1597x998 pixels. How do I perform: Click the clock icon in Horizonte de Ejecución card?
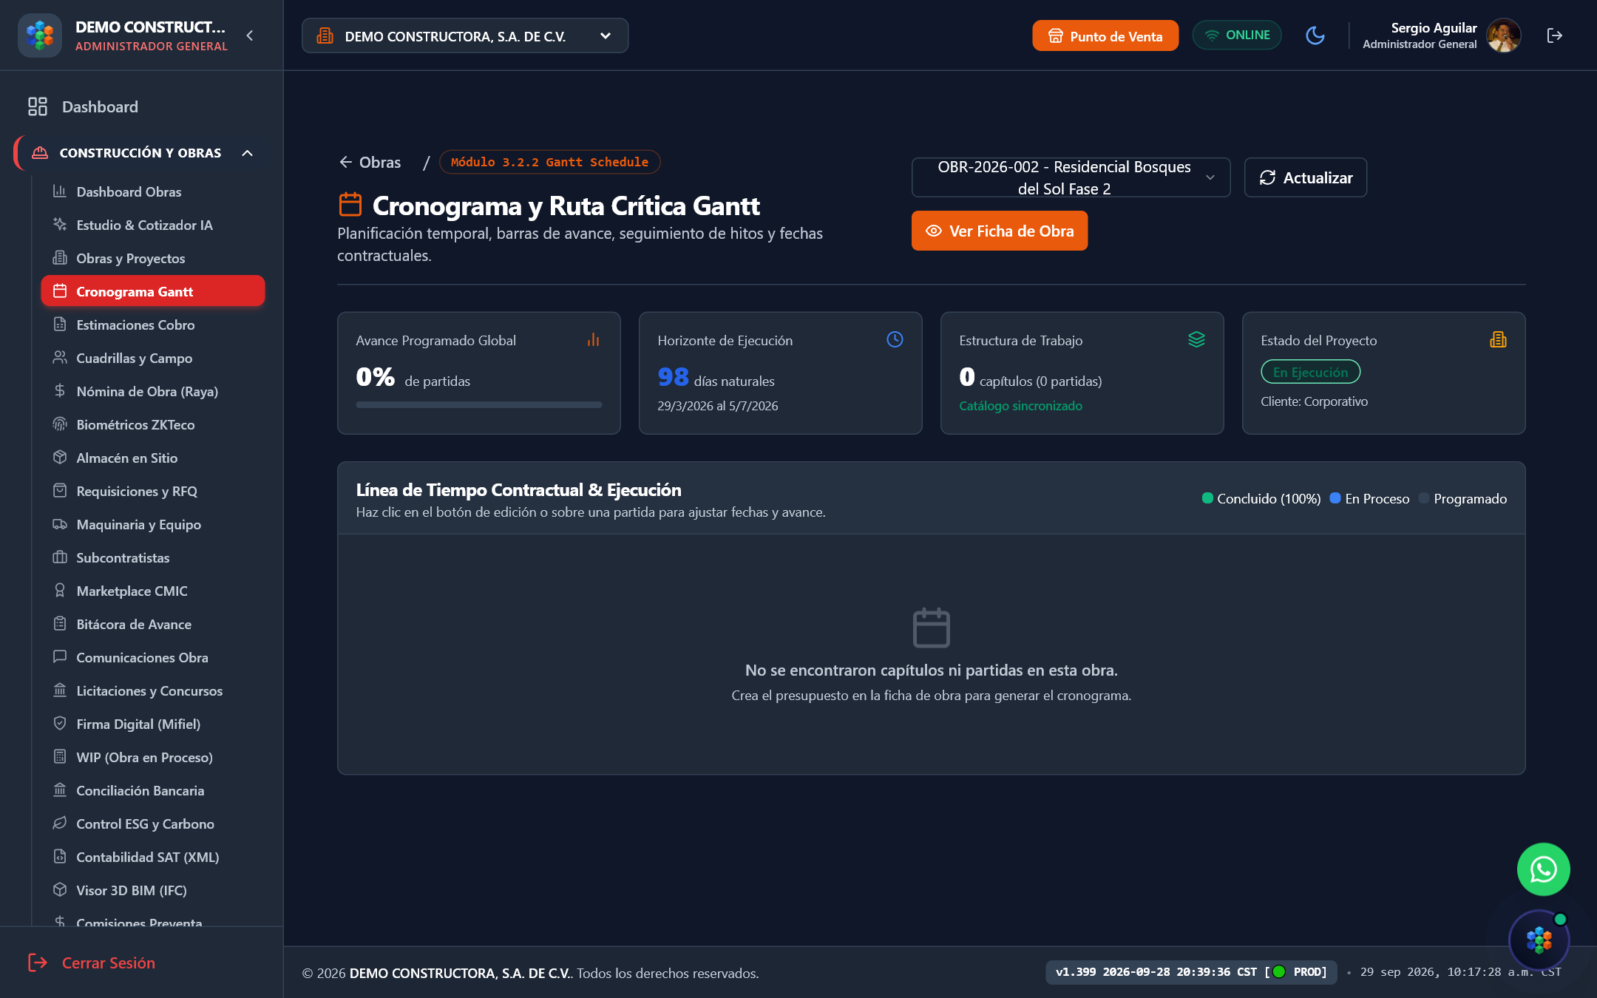click(895, 339)
